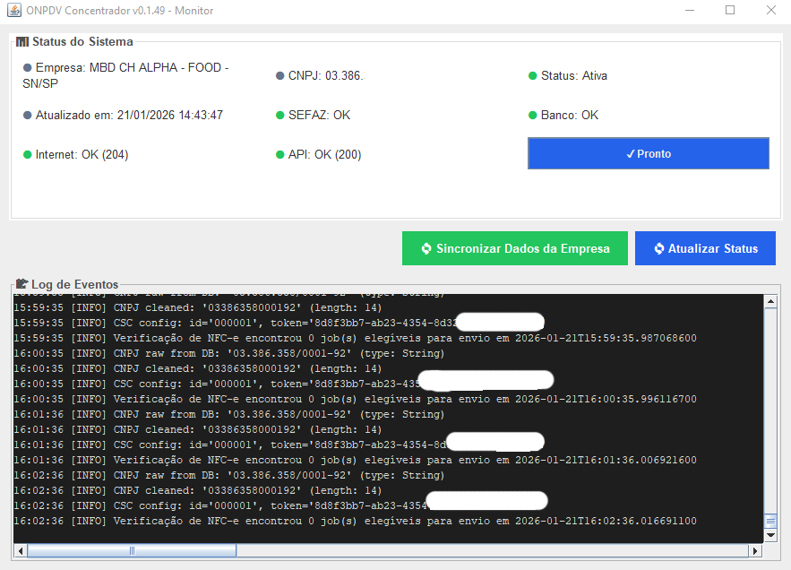
Task: Click the log's vertical scrollbar up arrow
Action: click(x=770, y=302)
